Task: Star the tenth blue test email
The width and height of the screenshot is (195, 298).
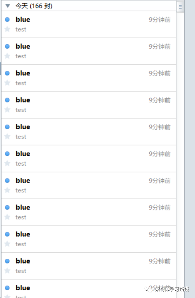Action: point(7,270)
